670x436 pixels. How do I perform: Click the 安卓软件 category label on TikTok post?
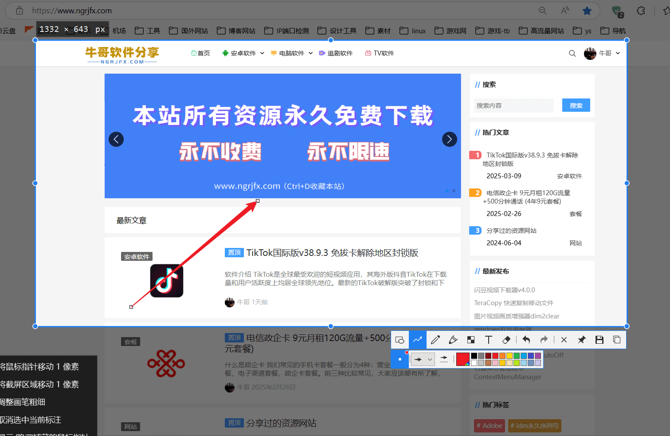(x=137, y=257)
